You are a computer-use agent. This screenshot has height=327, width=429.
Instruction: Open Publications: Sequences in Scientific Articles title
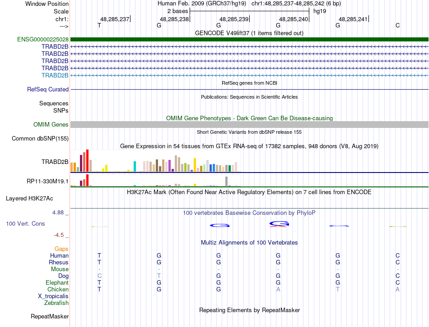click(x=249, y=97)
